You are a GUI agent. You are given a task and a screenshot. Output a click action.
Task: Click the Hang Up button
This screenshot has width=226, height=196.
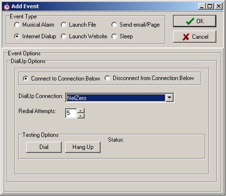point(83,147)
